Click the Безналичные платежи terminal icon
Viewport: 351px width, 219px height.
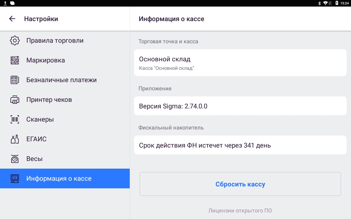[15, 80]
